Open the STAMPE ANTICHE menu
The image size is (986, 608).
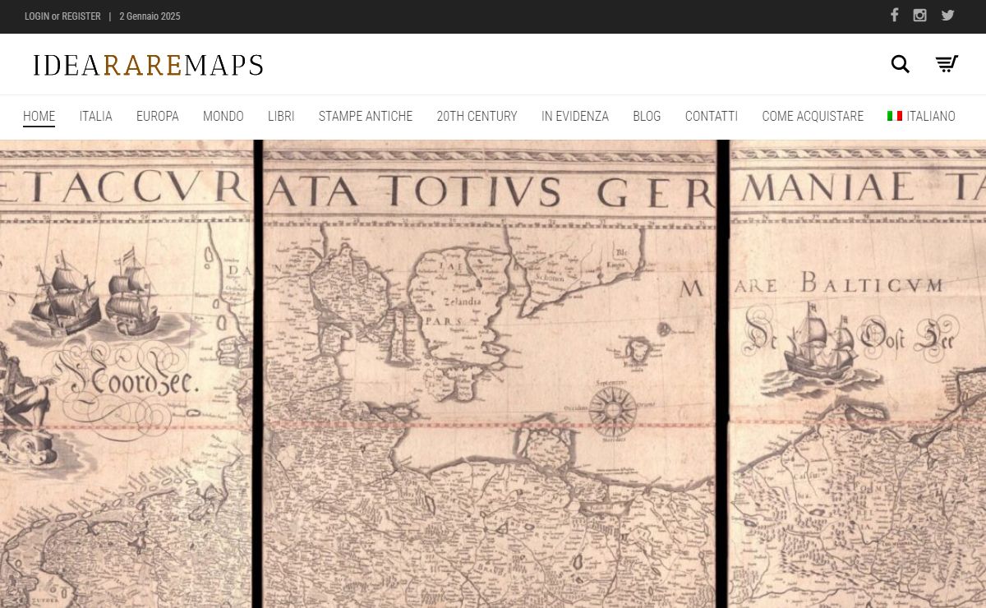[x=366, y=117]
